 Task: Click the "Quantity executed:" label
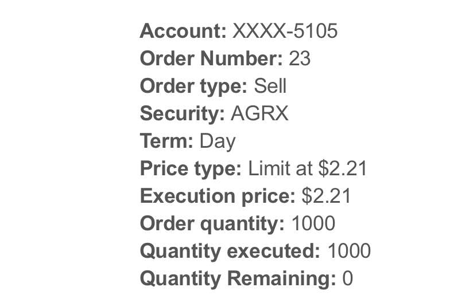tap(230, 251)
